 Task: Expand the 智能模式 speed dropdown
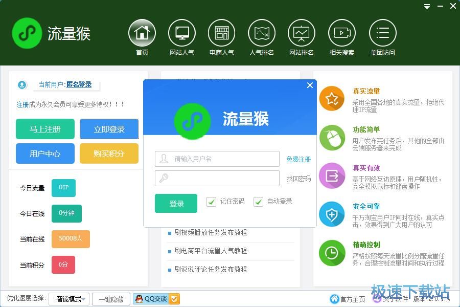69,299
